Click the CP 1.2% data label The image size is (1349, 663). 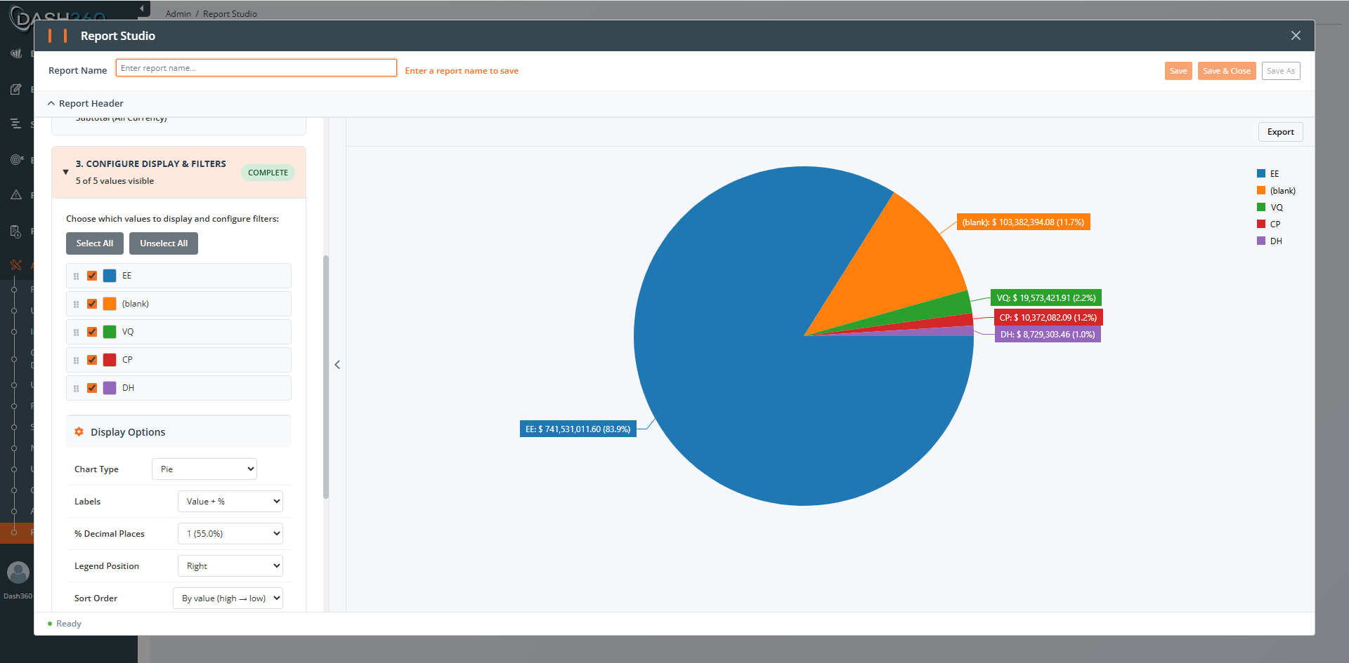[1048, 318]
